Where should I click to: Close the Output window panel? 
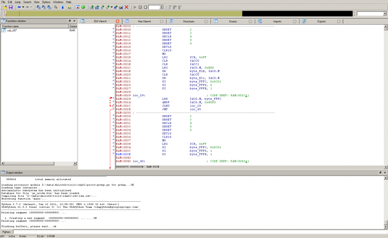coord(385,172)
